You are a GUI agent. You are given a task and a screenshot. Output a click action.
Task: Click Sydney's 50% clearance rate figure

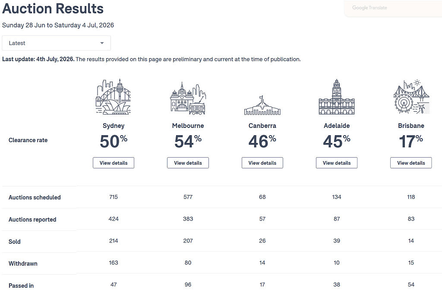(x=114, y=141)
